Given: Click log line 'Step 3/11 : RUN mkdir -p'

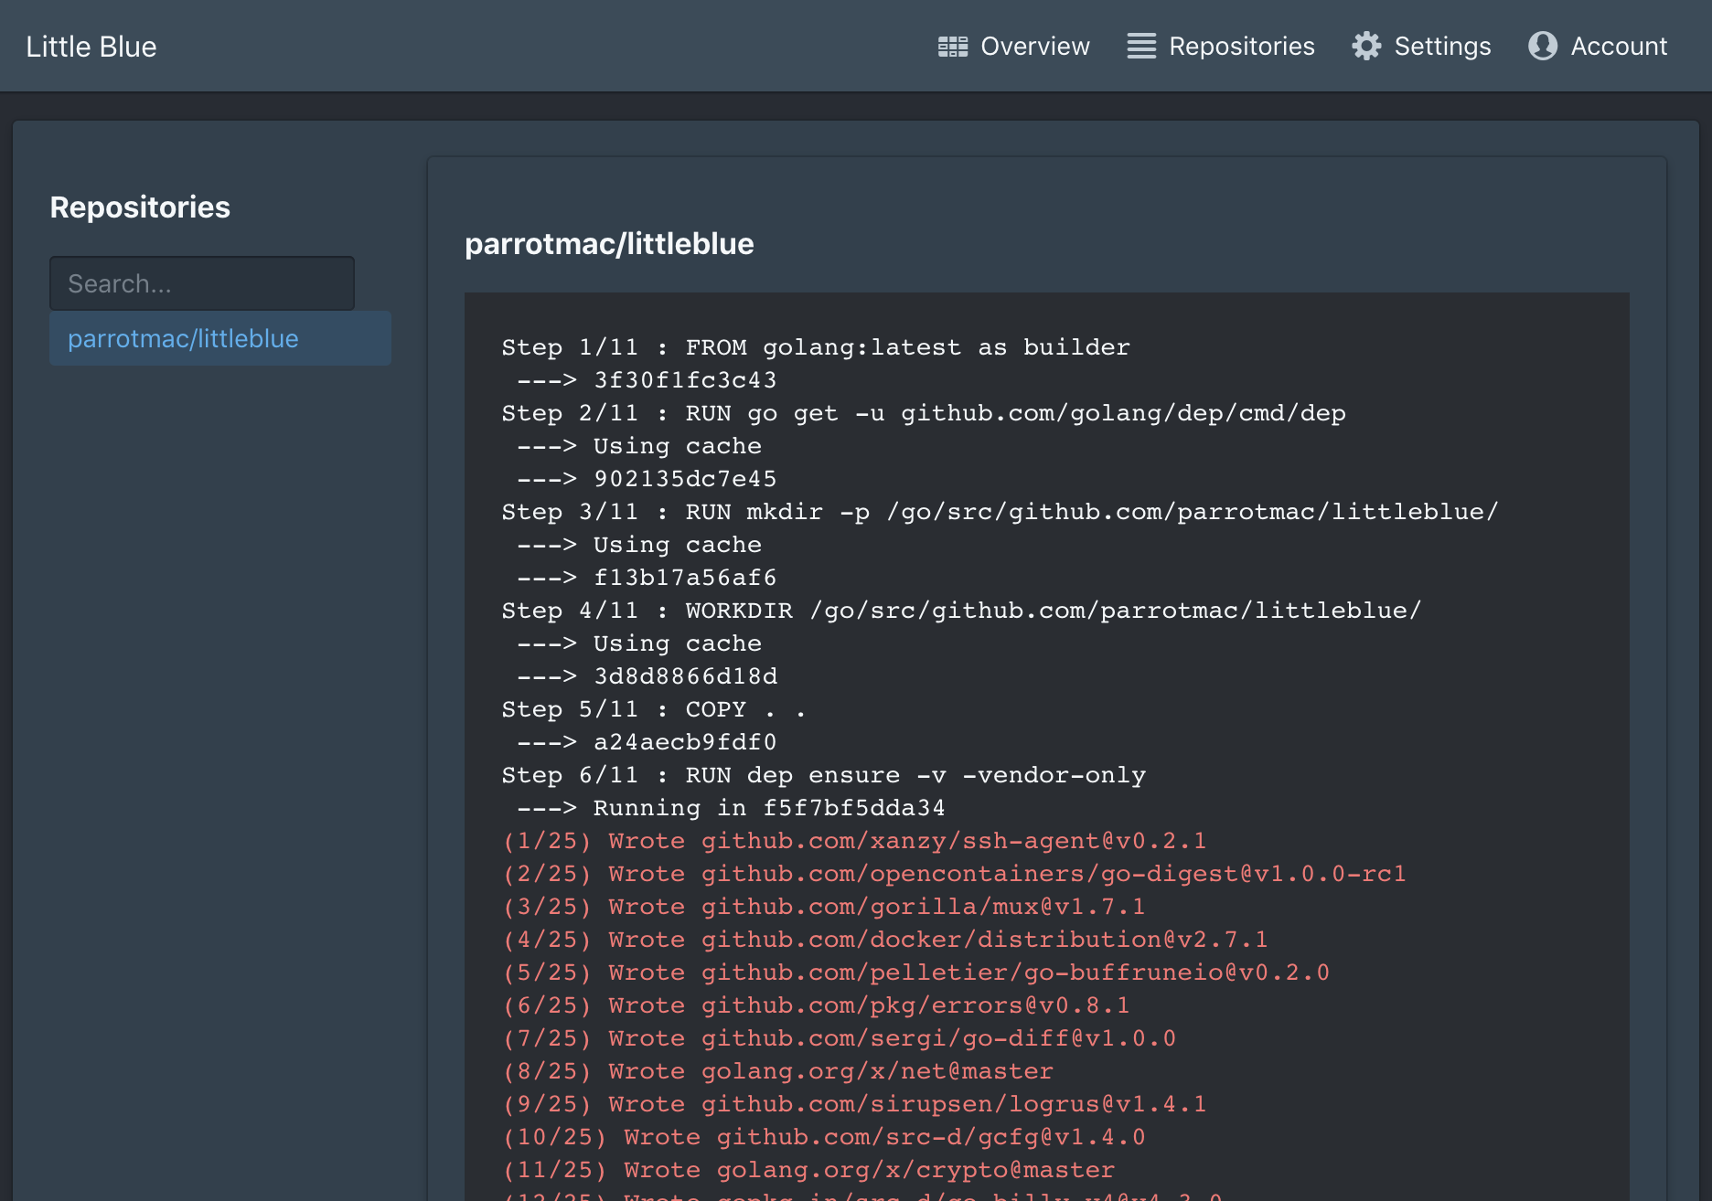Looking at the screenshot, I should pyautogui.click(x=1000, y=512).
